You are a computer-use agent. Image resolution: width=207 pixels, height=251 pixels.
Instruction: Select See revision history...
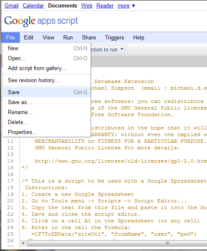(47, 80)
